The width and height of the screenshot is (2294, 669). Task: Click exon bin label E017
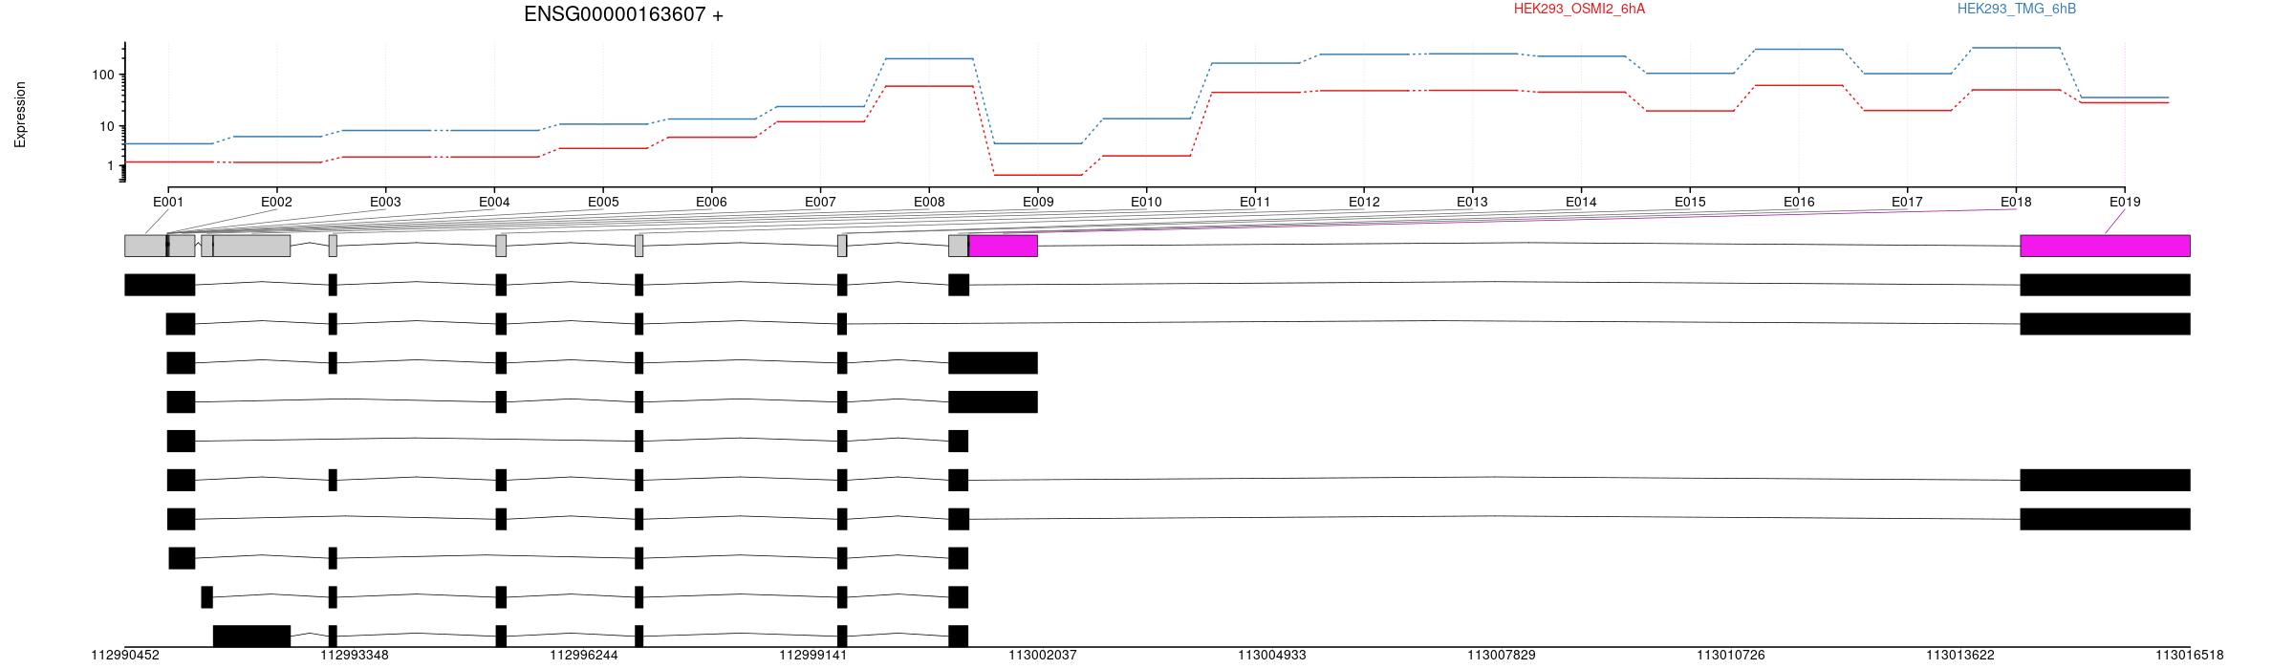(1907, 202)
